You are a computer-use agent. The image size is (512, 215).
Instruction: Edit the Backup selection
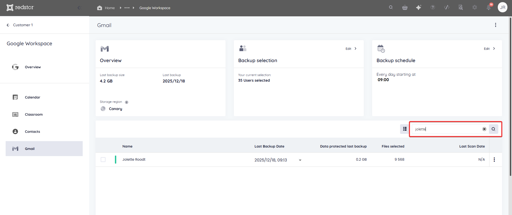point(351,49)
